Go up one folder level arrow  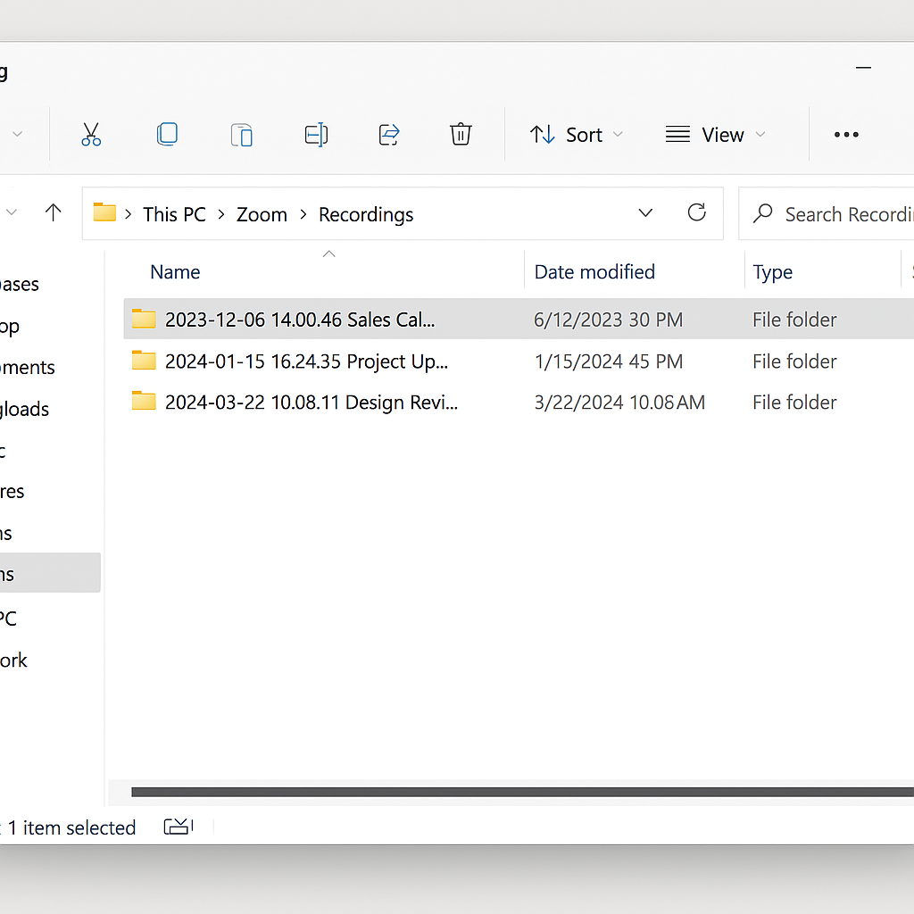pyautogui.click(x=54, y=213)
